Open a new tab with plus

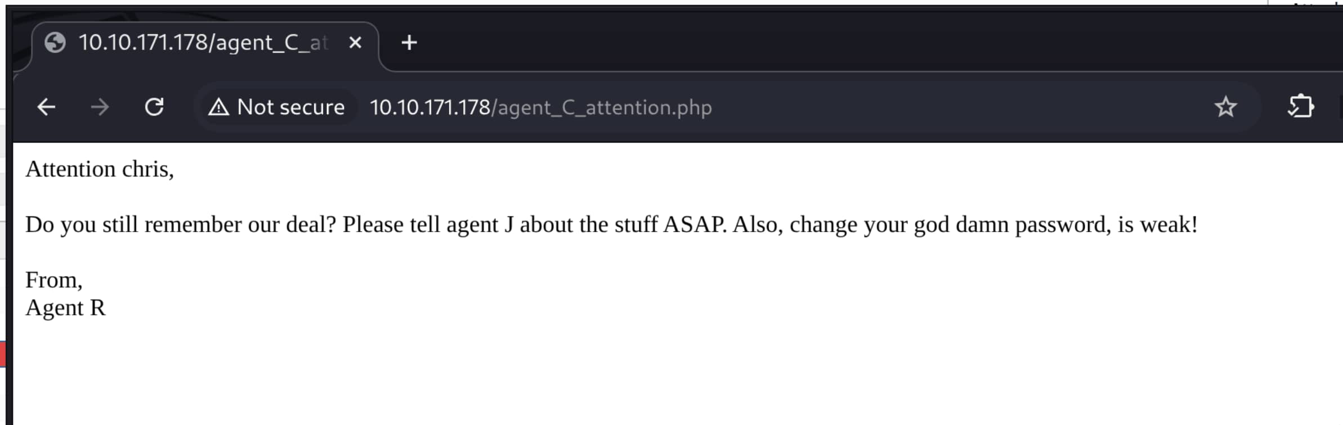(409, 43)
